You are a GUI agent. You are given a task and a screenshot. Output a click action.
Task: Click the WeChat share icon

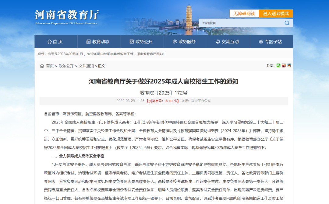coord(278,65)
